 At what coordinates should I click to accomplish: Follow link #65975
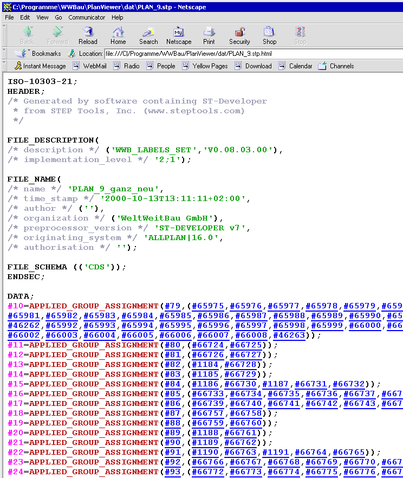[208, 306]
